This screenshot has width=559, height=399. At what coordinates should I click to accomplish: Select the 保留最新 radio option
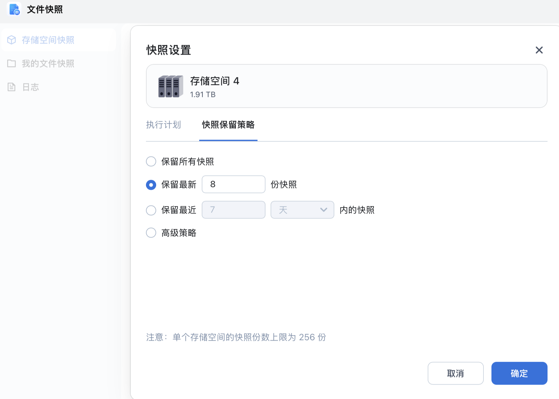coord(151,185)
